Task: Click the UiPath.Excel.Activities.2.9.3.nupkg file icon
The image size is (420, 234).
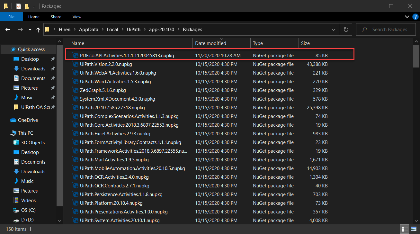Action: [76, 134]
